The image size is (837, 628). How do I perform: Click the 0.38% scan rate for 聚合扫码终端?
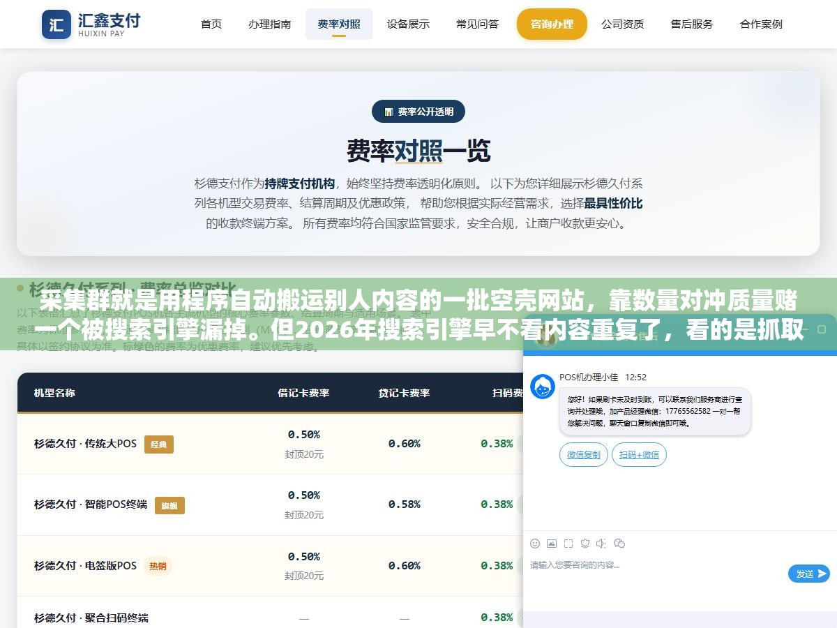tap(497, 618)
